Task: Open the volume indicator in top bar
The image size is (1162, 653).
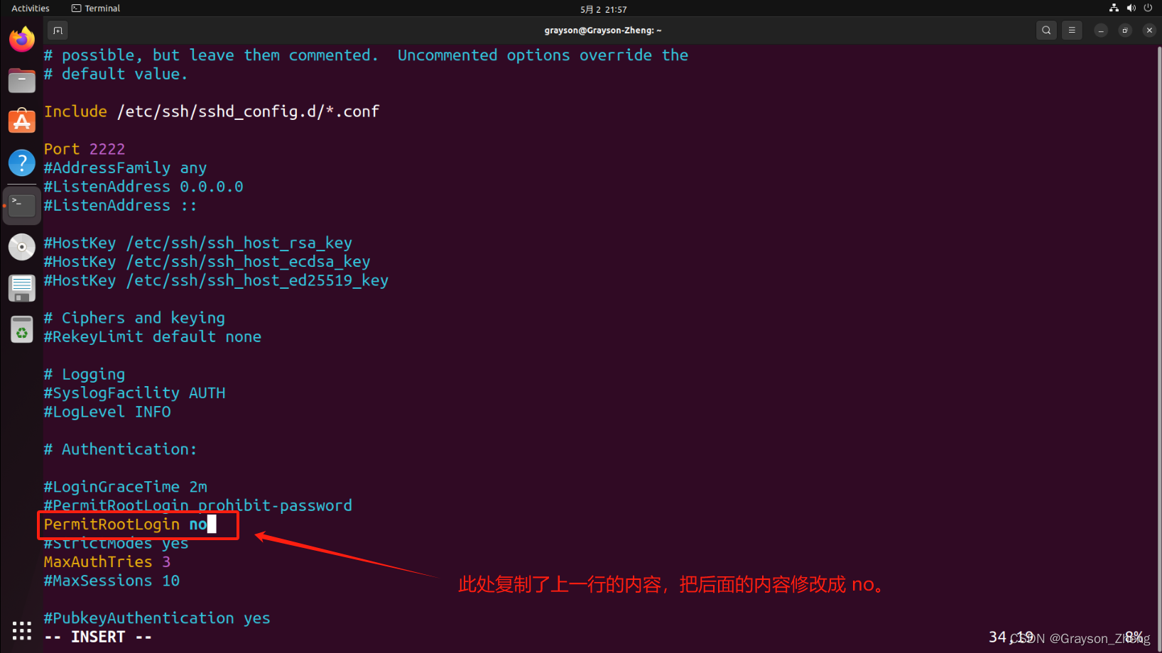Action: tap(1131, 9)
